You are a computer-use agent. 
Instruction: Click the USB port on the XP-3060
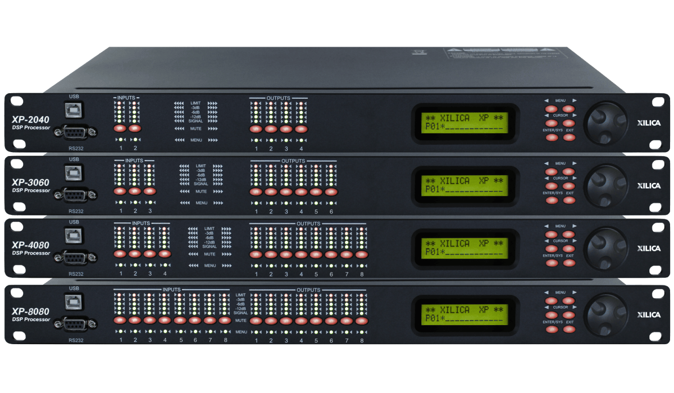point(74,174)
